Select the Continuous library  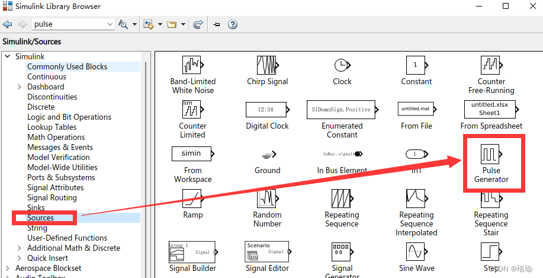(47, 76)
